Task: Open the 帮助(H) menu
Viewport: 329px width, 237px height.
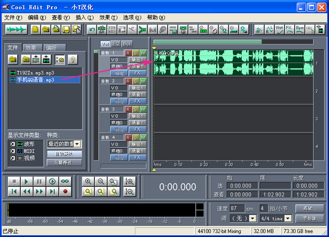Action: click(156, 18)
